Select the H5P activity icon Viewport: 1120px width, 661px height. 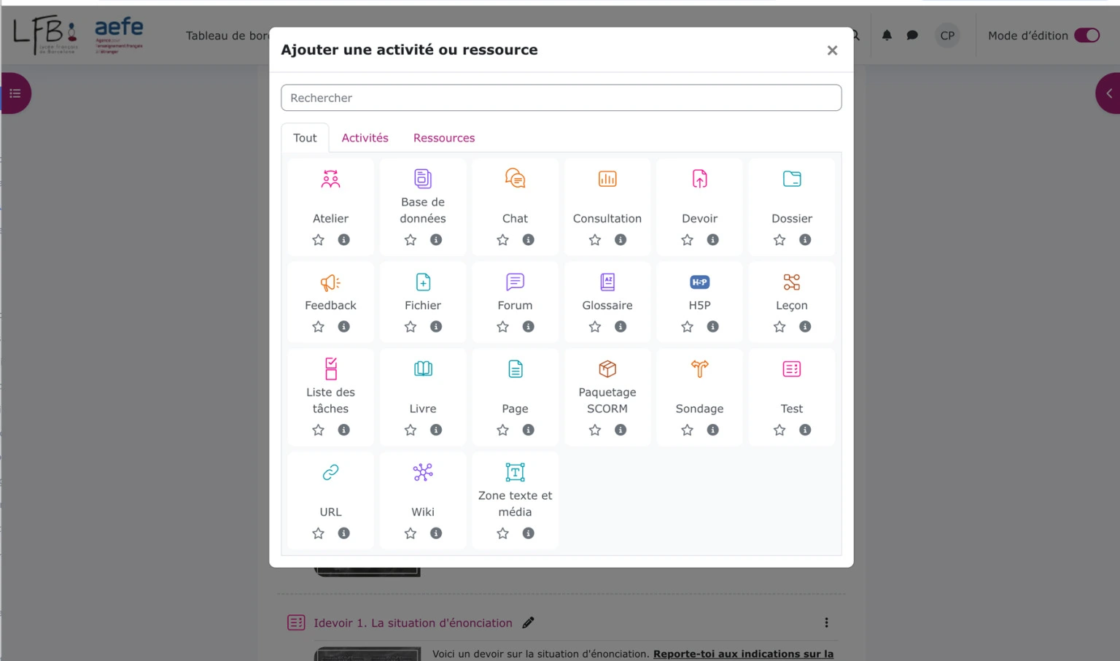tap(699, 282)
